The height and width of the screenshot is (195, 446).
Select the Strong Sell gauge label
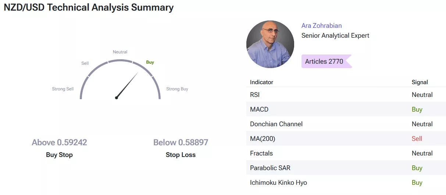63,89
